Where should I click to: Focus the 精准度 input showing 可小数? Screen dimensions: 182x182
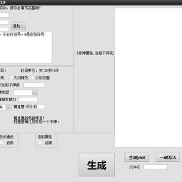35,107
